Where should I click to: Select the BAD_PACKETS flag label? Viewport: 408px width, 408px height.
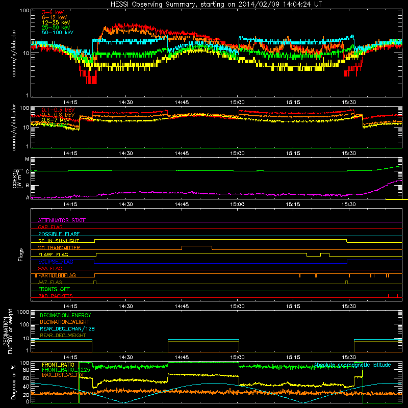[56, 296]
